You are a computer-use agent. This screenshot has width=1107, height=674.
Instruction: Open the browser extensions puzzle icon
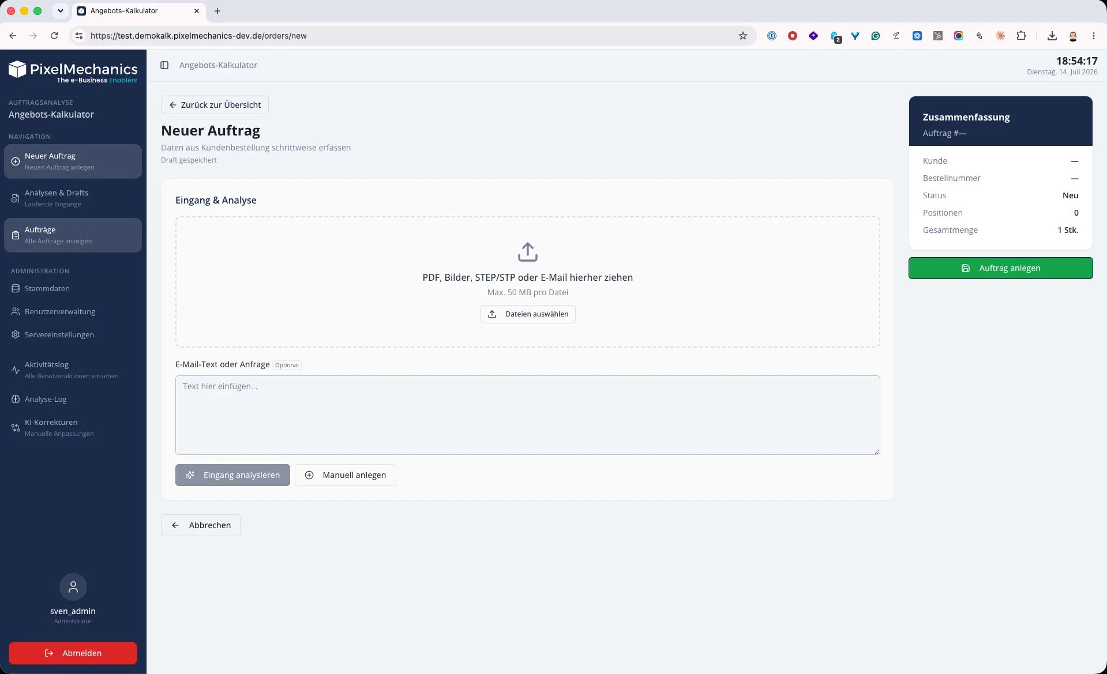coord(1021,36)
